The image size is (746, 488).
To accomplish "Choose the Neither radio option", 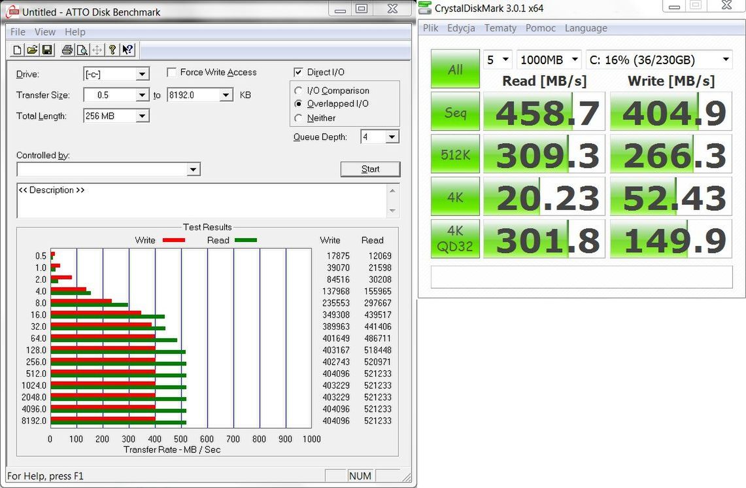I will [298, 118].
